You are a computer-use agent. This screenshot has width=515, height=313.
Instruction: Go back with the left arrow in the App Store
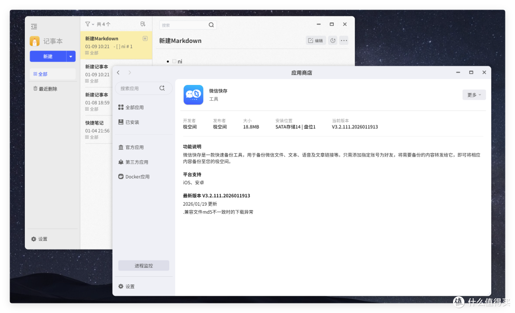click(119, 73)
